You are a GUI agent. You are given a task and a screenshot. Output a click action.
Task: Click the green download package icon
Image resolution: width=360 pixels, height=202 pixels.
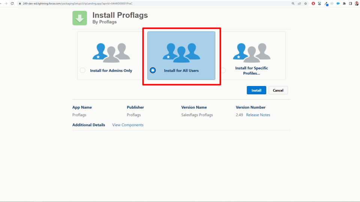[x=79, y=18]
